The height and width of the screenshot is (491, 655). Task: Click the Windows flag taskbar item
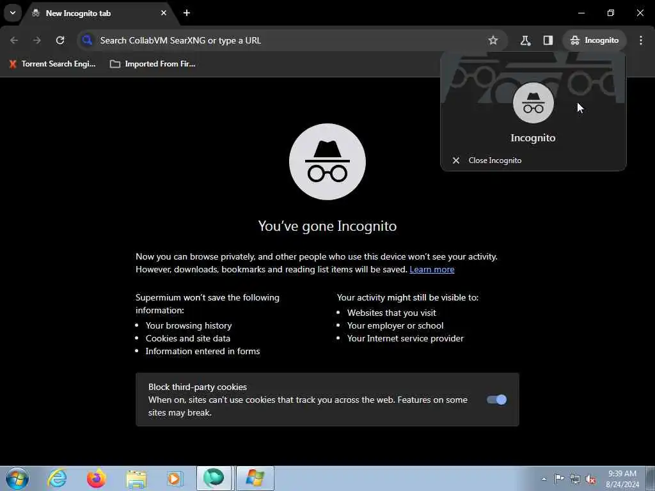(255, 478)
